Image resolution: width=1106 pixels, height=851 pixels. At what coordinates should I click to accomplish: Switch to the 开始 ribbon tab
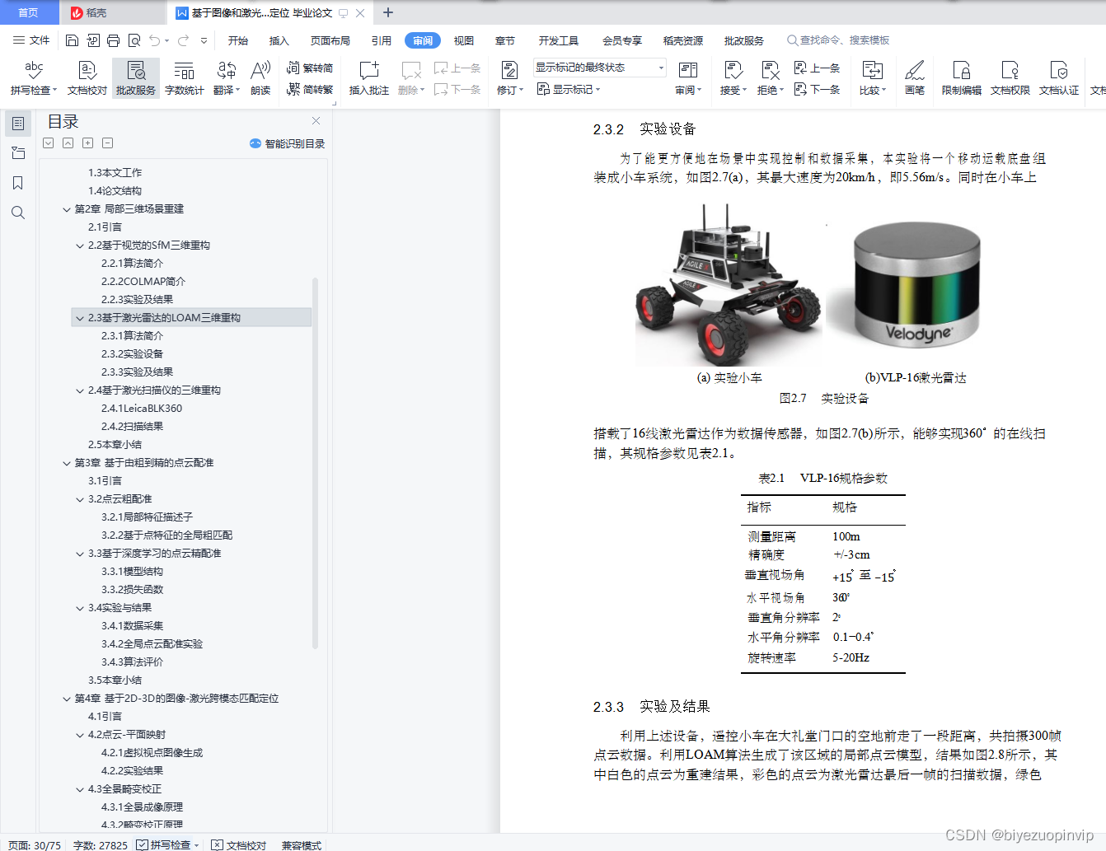point(238,40)
